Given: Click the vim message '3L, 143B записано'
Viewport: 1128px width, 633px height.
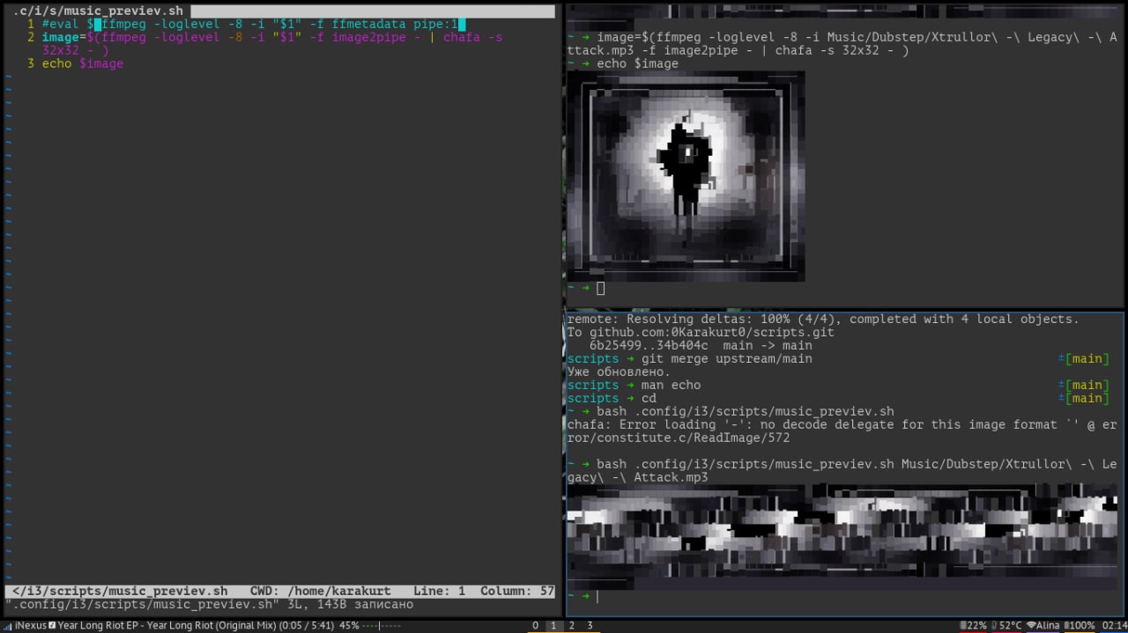Looking at the screenshot, I should [x=350, y=605].
